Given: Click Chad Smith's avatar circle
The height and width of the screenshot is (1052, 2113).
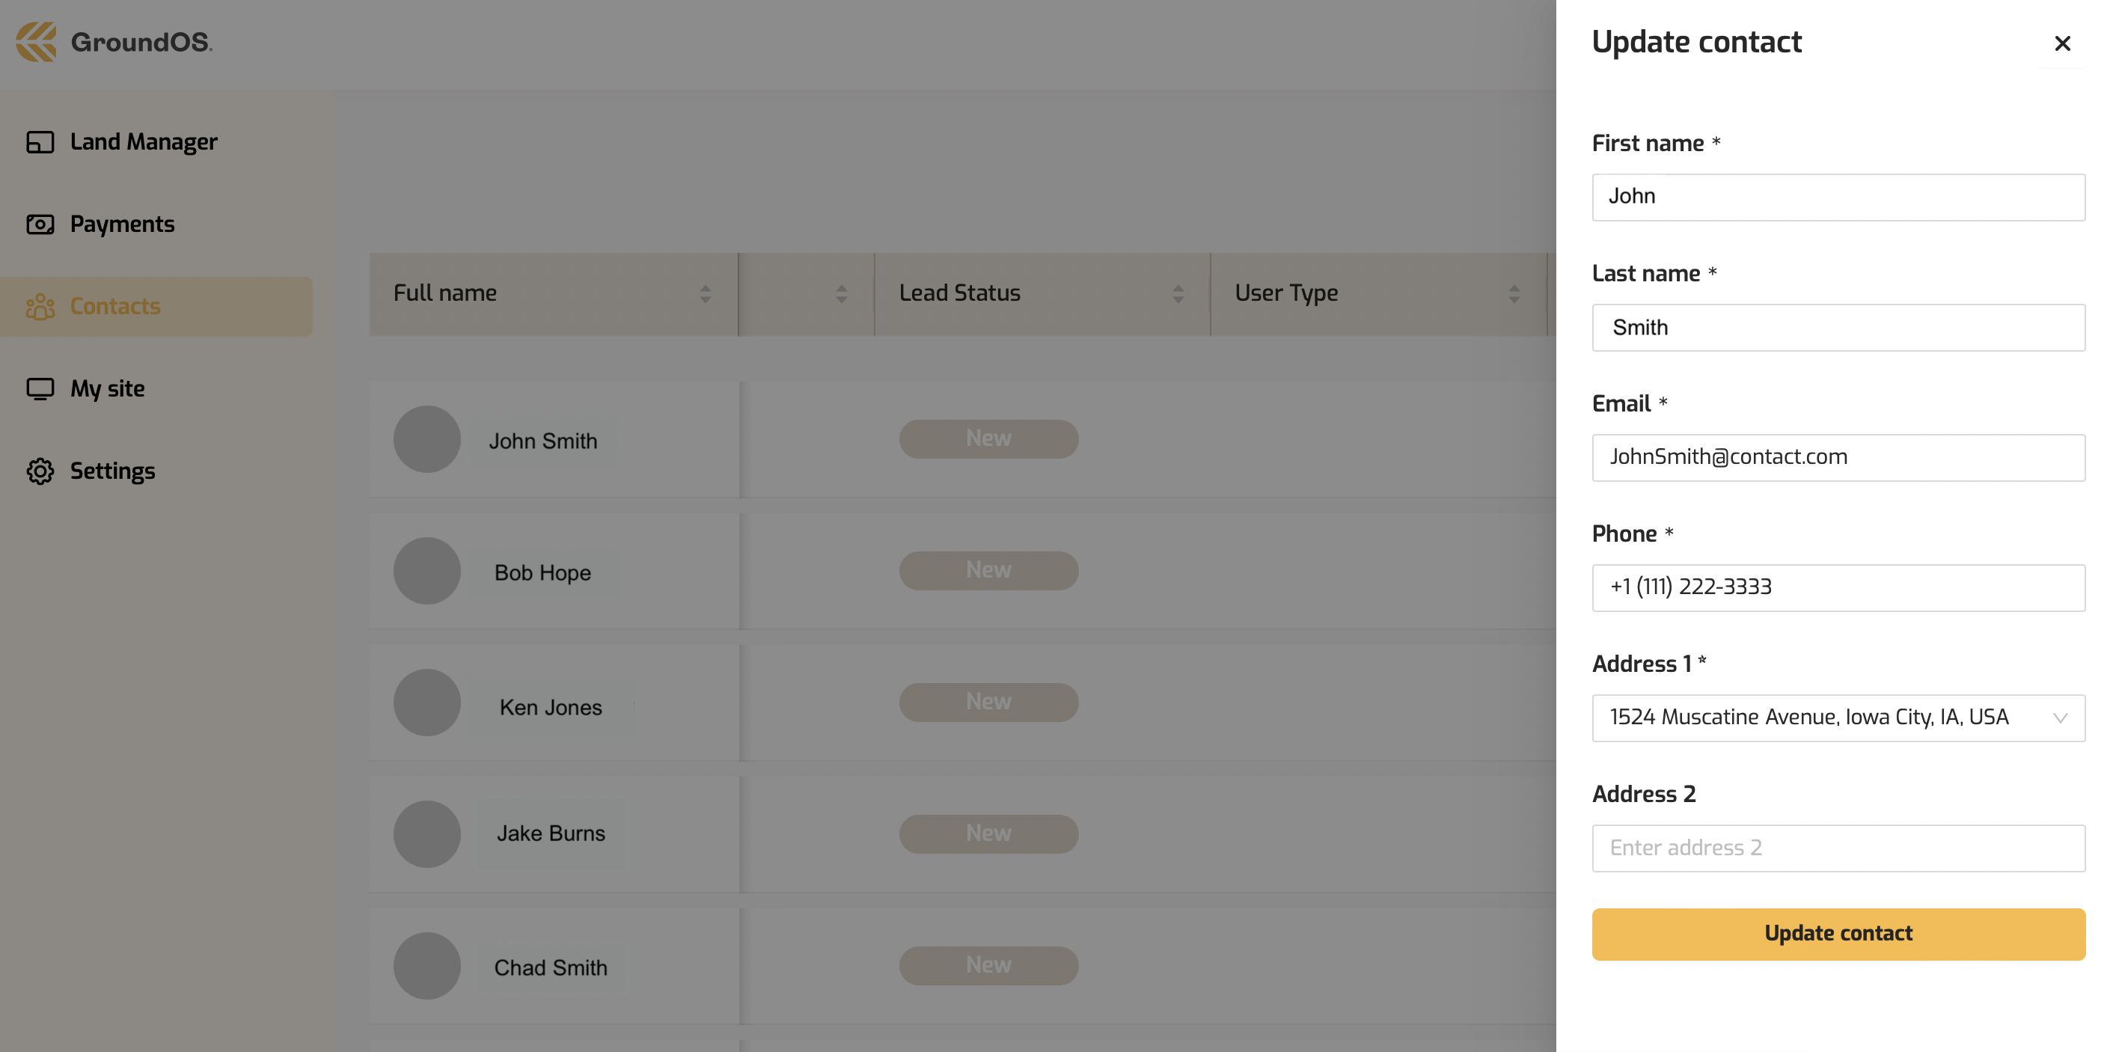Looking at the screenshot, I should pos(426,966).
